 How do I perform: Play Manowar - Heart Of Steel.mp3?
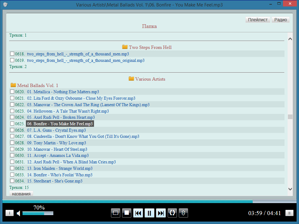57,150
